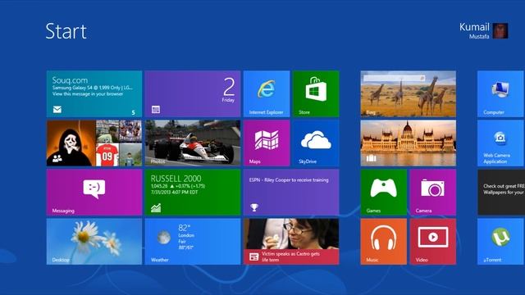525x295 pixels.
Task: Launch the uTorrent tile
Action: point(501,242)
